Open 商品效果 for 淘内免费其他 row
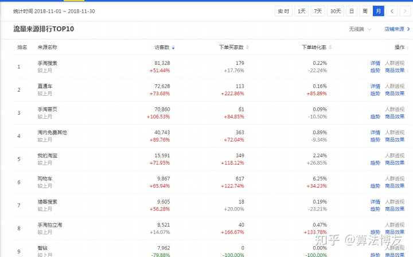Viewport: 413px width, 257px height. click(x=395, y=139)
